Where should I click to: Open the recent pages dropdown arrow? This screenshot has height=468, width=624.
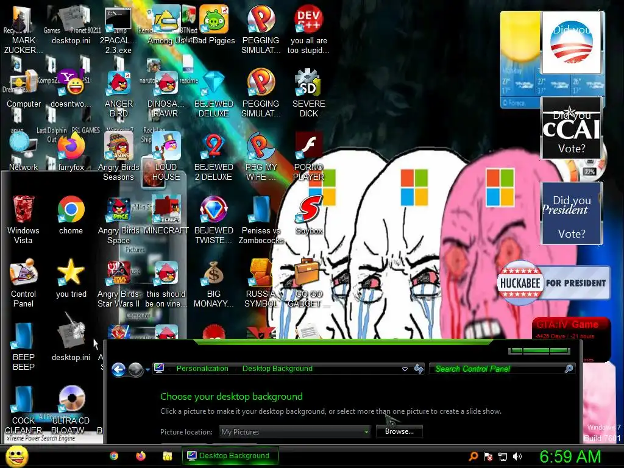point(147,370)
